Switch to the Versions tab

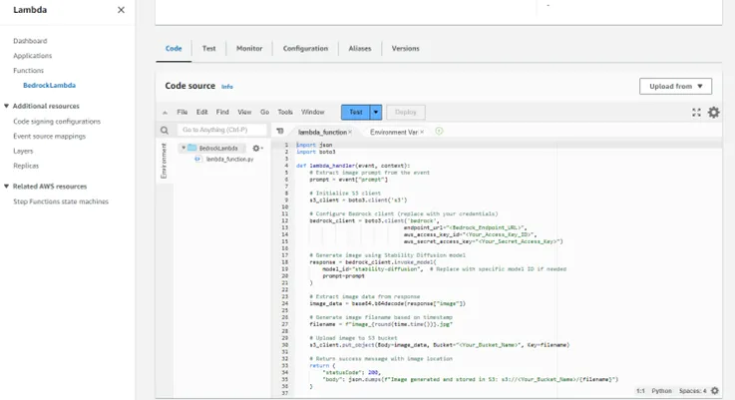click(406, 48)
